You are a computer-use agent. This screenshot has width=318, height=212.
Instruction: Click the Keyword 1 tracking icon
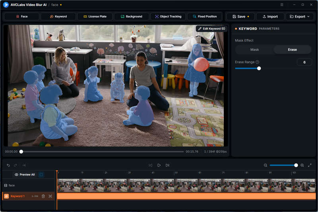50,196
